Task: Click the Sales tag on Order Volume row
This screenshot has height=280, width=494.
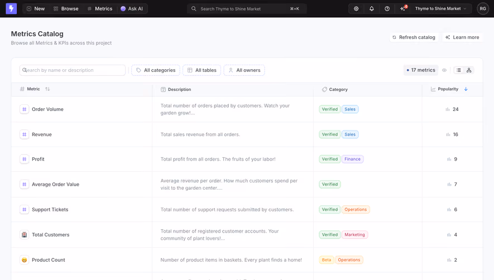Action: 350,109
